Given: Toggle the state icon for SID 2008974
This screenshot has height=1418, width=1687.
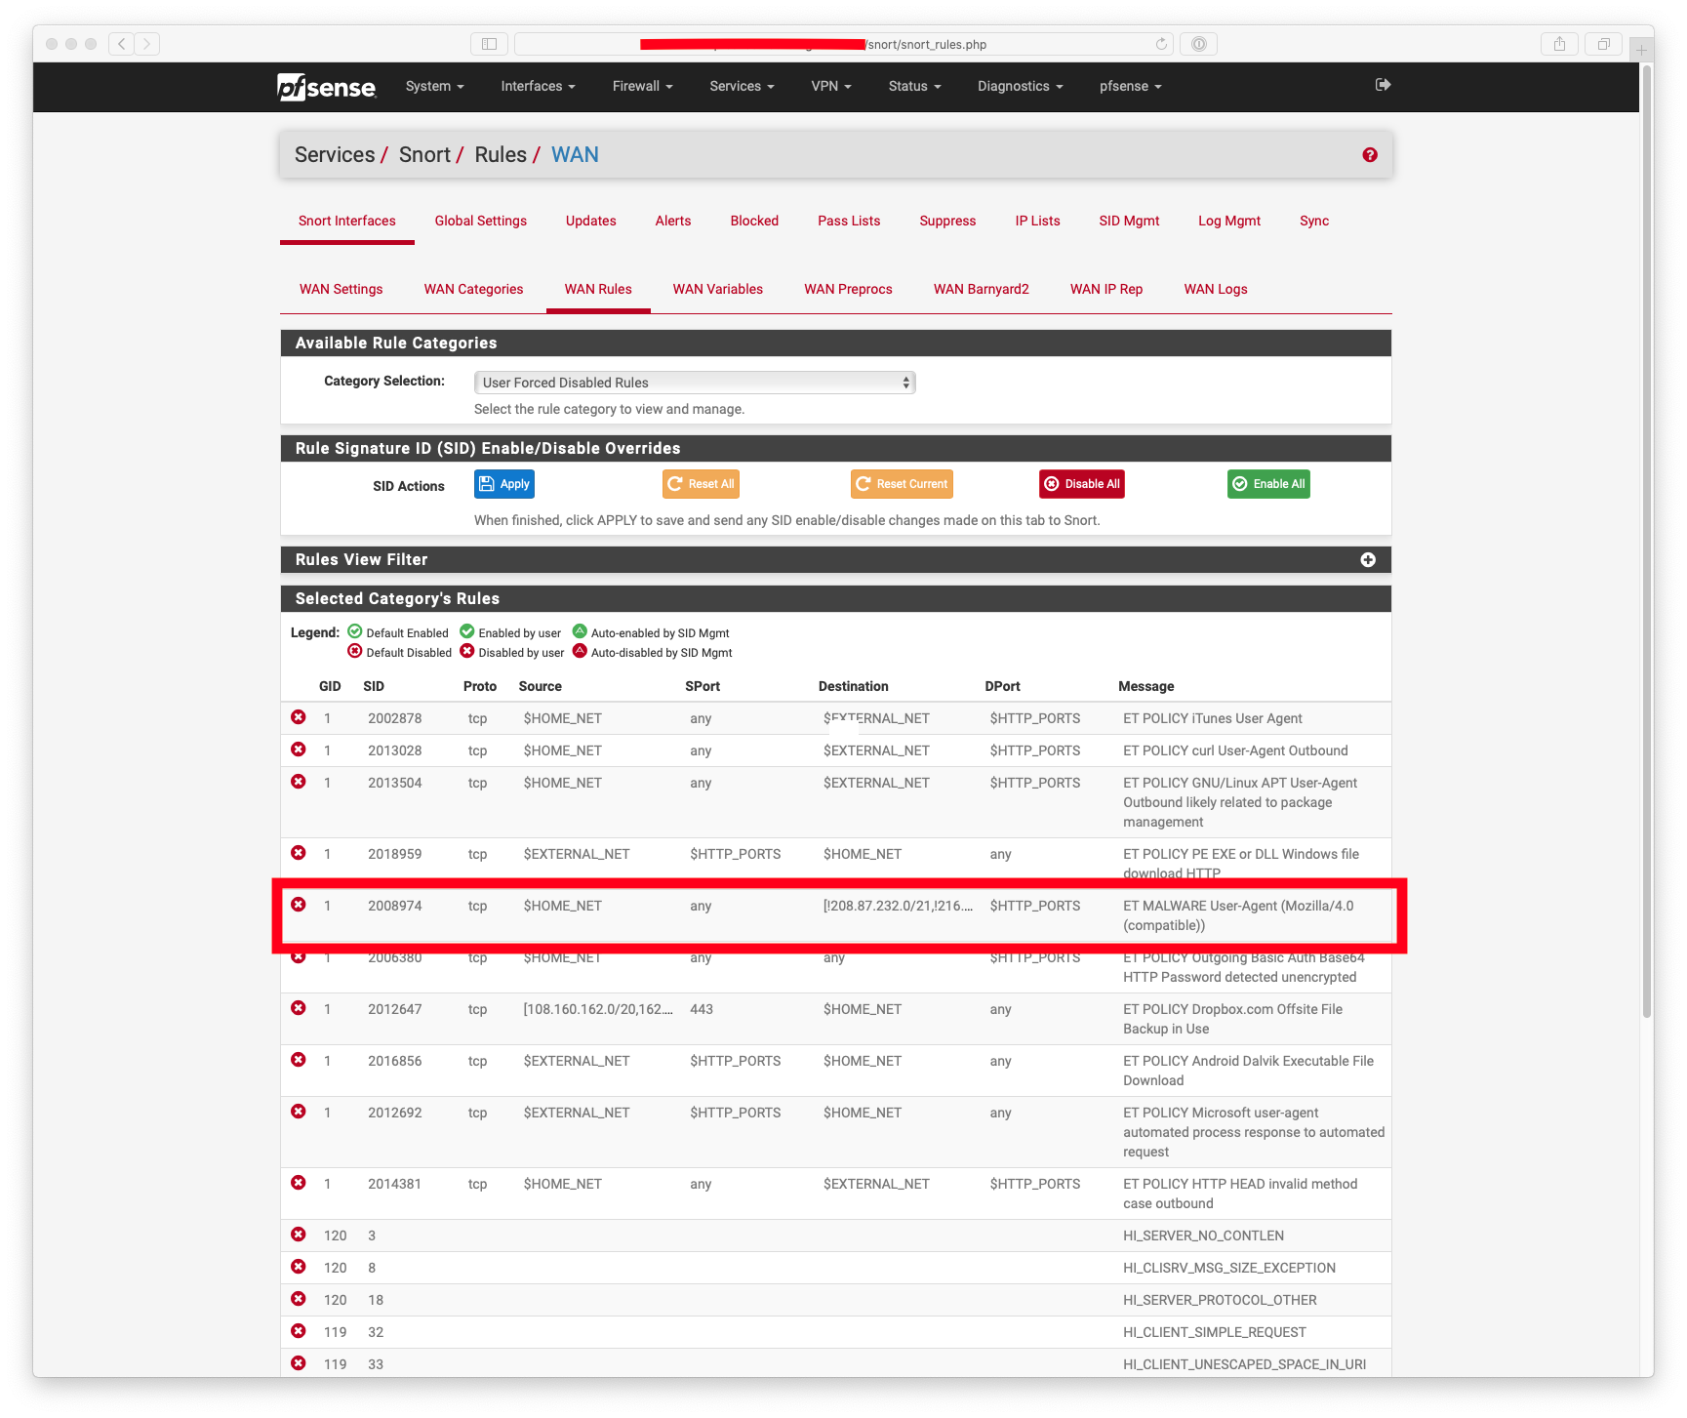Looking at the screenshot, I should 299,904.
